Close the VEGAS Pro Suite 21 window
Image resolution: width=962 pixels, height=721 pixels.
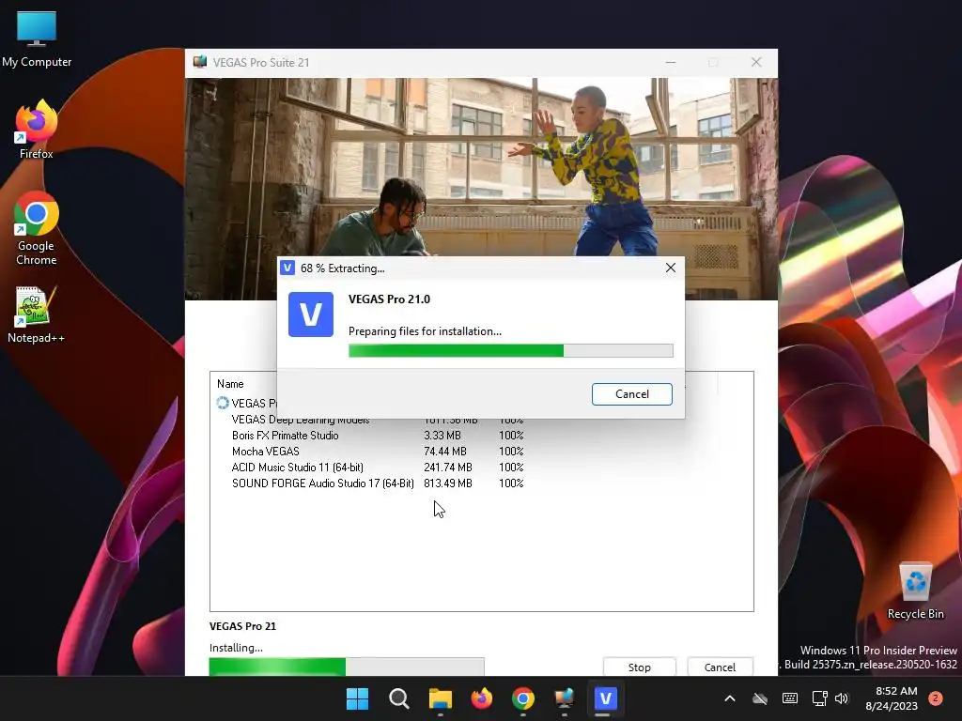coord(756,63)
